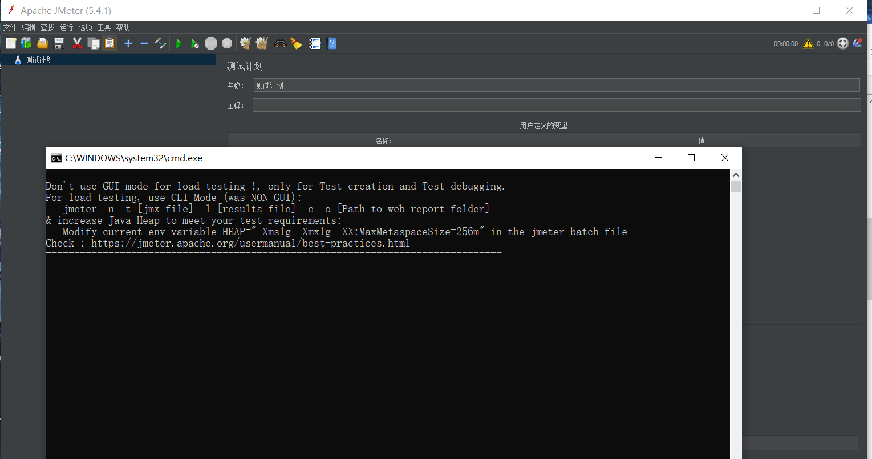
Task: Reset search with yellow broom icon
Action: pos(296,43)
